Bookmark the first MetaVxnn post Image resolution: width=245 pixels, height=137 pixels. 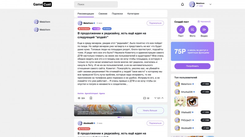tap(91, 98)
